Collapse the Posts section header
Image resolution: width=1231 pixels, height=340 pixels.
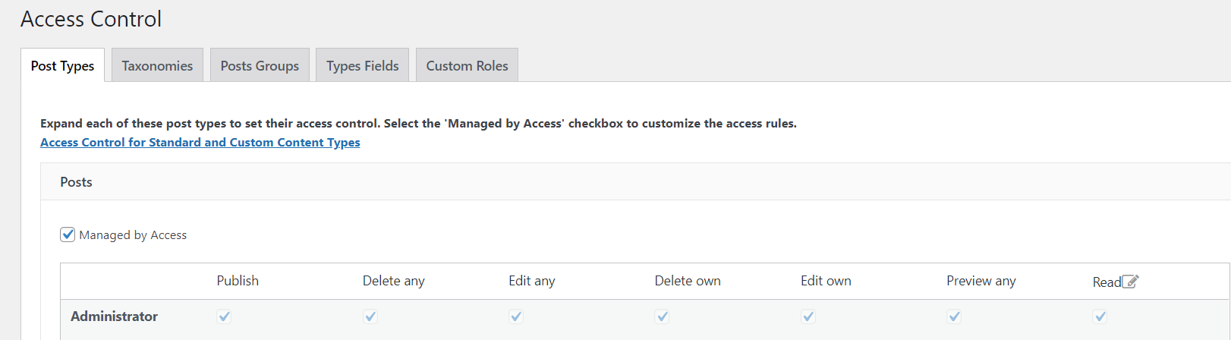click(x=76, y=182)
